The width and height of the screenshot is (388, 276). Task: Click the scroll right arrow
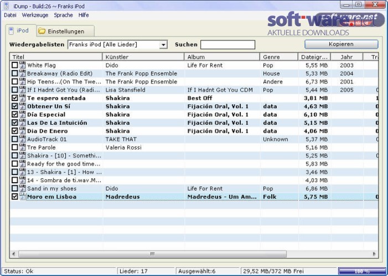coord(374,254)
